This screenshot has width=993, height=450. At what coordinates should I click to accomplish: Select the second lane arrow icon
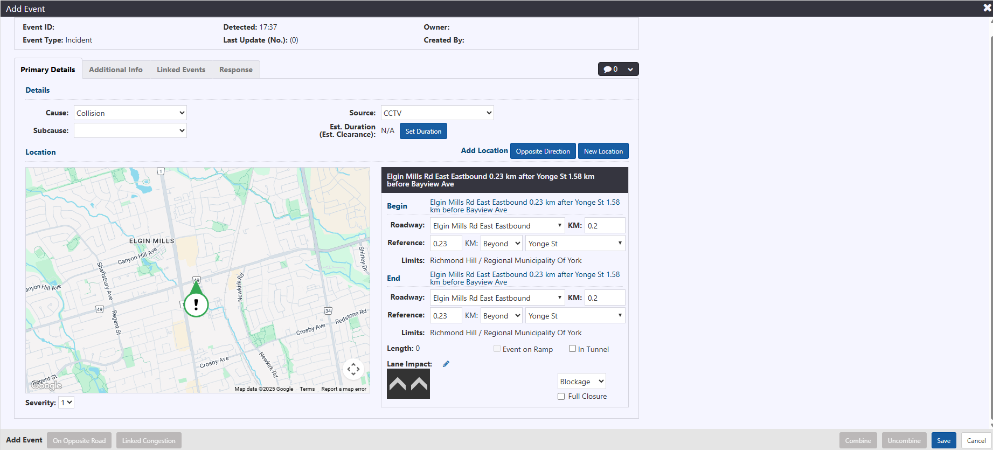419,384
